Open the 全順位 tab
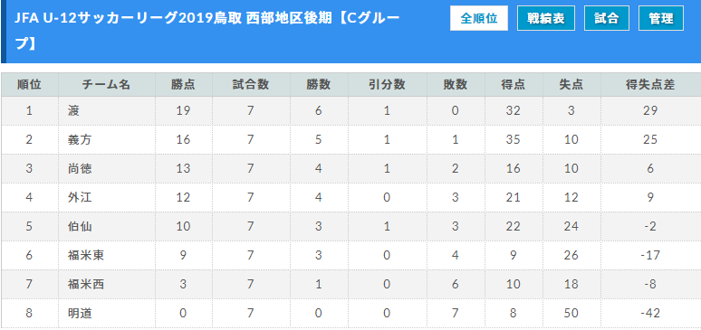Screen dimensions: 701x330 pyautogui.click(x=479, y=18)
